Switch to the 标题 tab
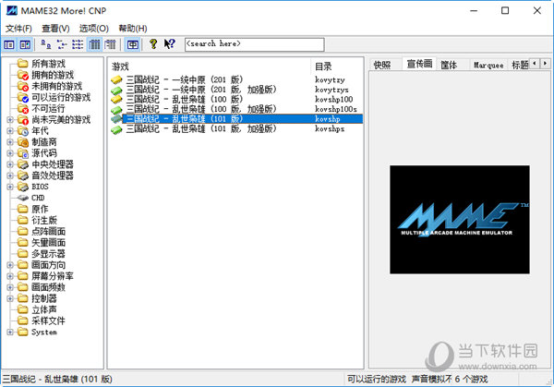This screenshot has height=387, width=554. coord(519,65)
